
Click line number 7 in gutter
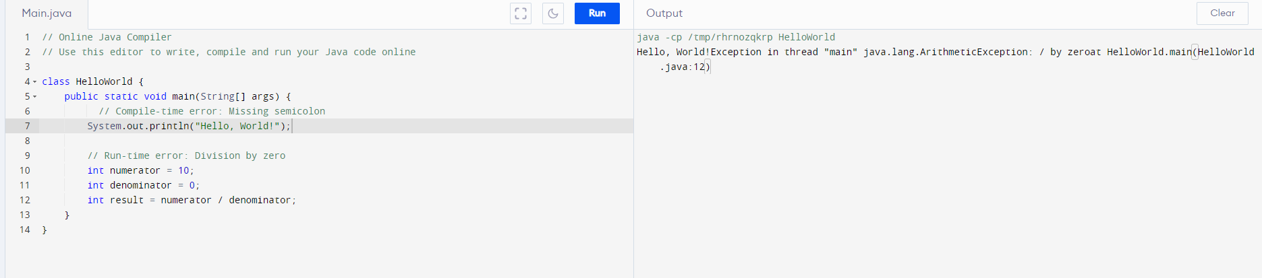point(28,126)
